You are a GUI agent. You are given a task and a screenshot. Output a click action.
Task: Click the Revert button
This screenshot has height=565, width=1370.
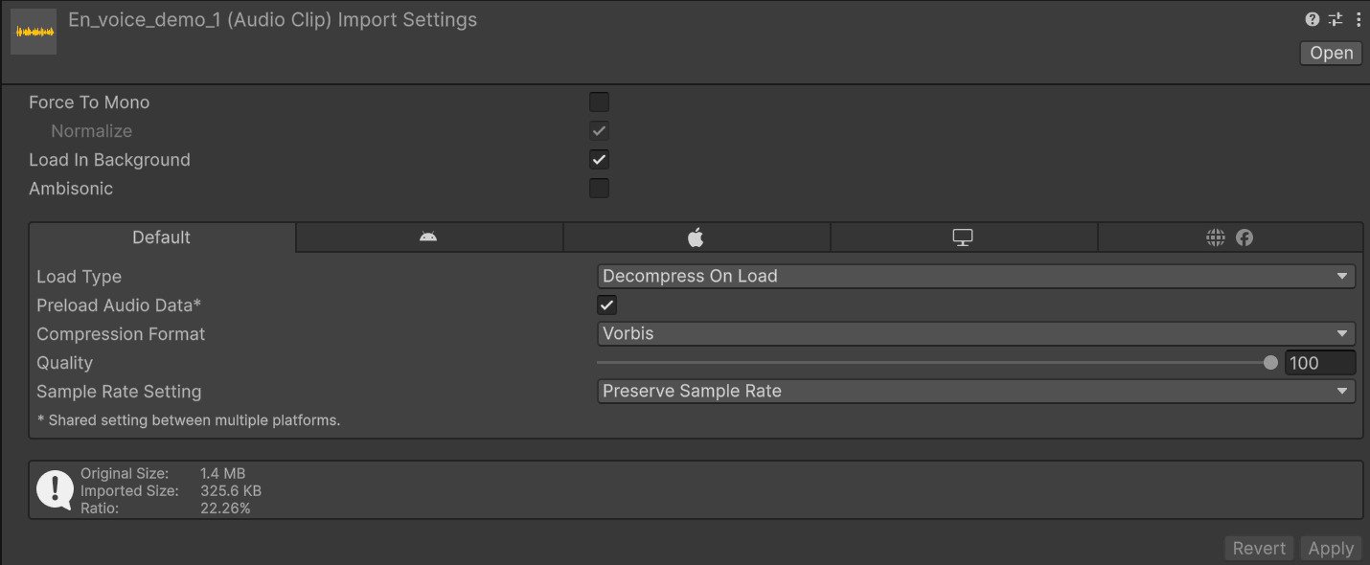[1259, 548]
